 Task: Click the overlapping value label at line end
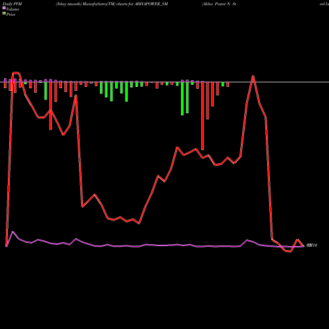click(x=312, y=245)
